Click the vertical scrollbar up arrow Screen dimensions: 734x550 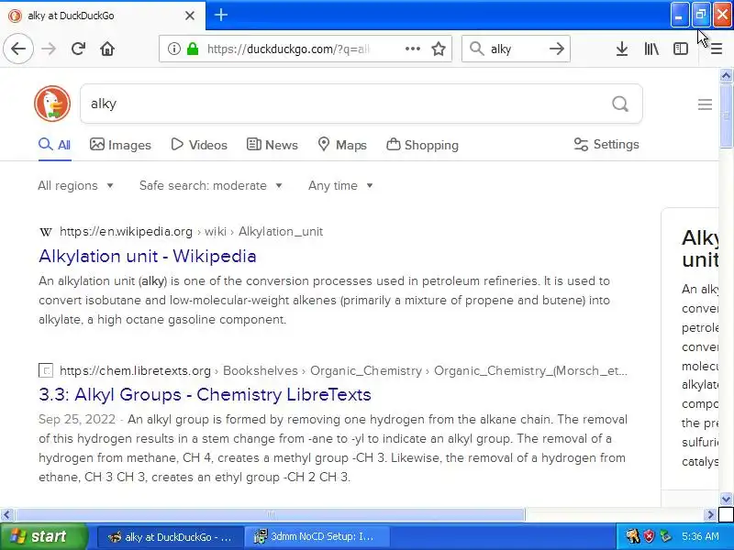(726, 75)
